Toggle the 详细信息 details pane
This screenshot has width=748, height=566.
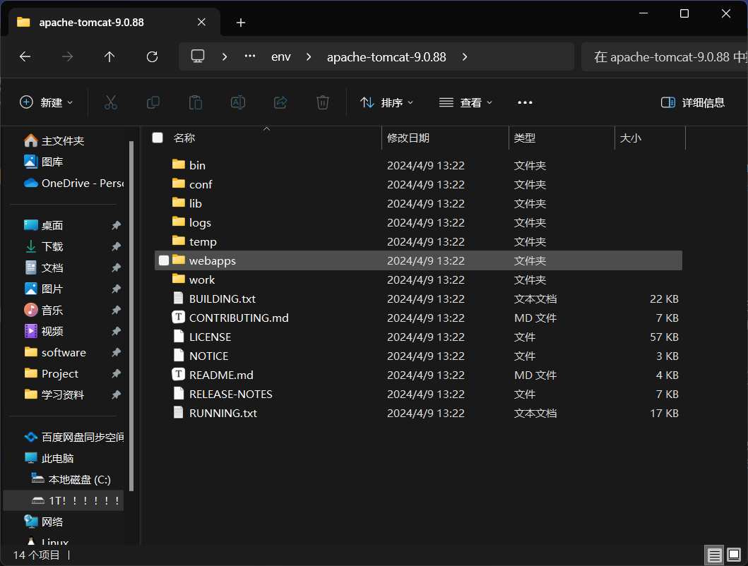coord(693,102)
